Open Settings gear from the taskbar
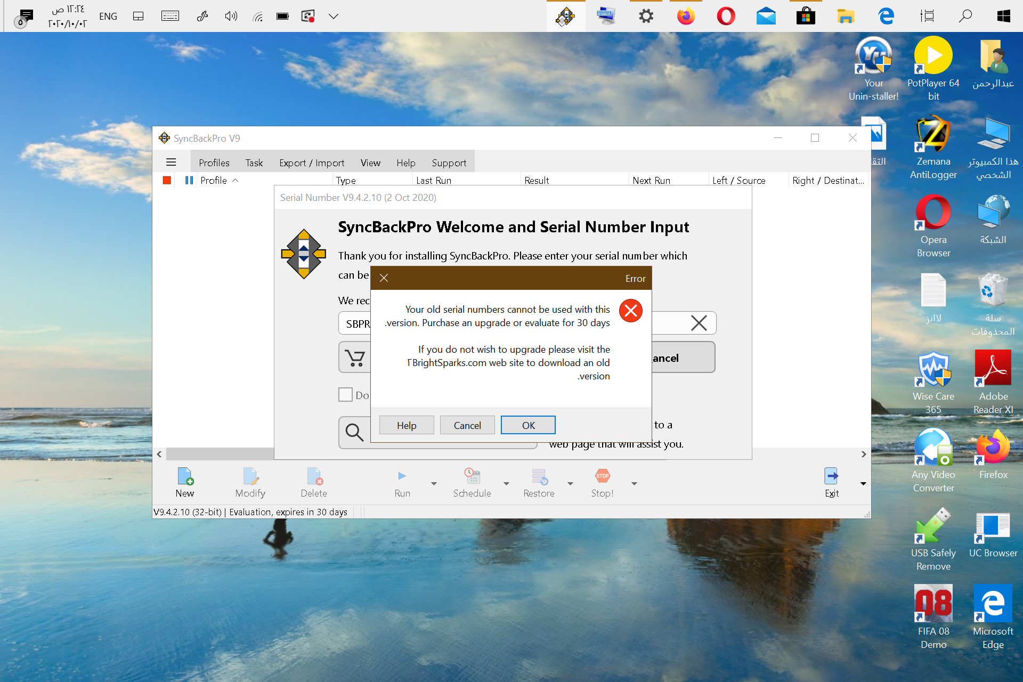The height and width of the screenshot is (682, 1023). click(x=646, y=17)
